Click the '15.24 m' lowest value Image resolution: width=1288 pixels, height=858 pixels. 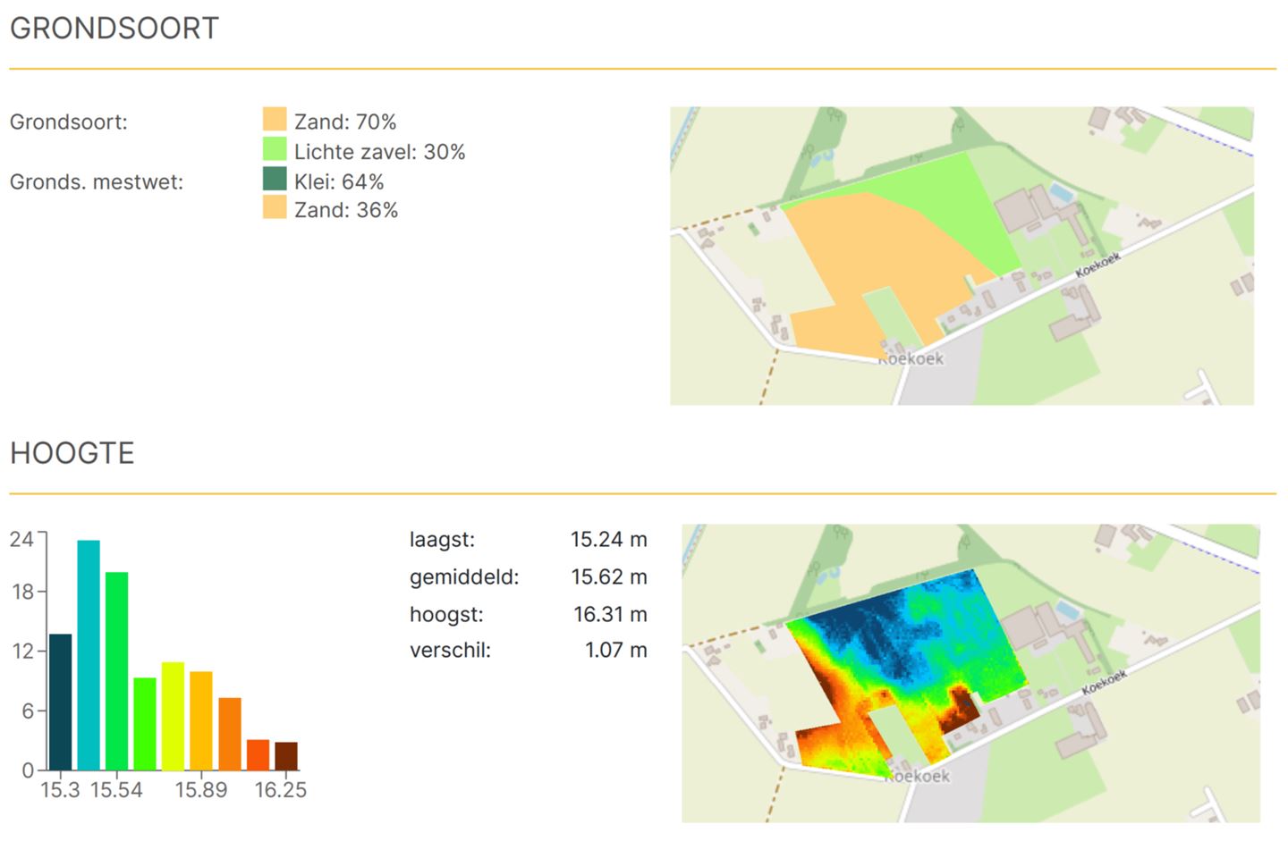click(x=609, y=540)
